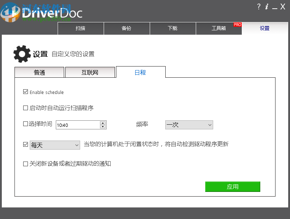The image size is (290, 219).
Task: Switch to the 扫描 tab
Action: tap(80, 29)
